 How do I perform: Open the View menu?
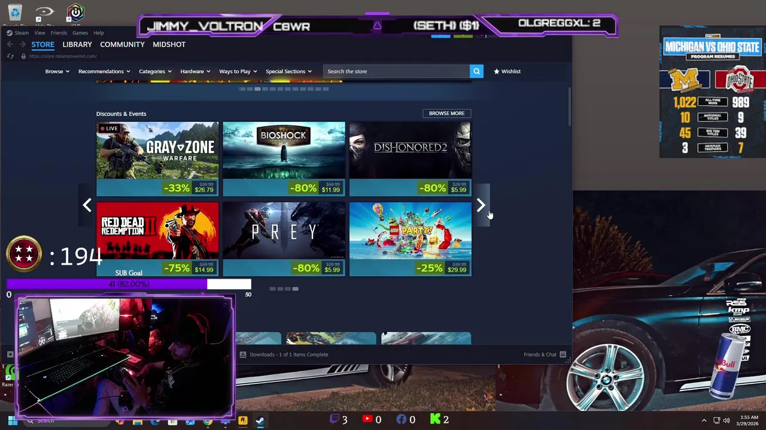click(39, 33)
